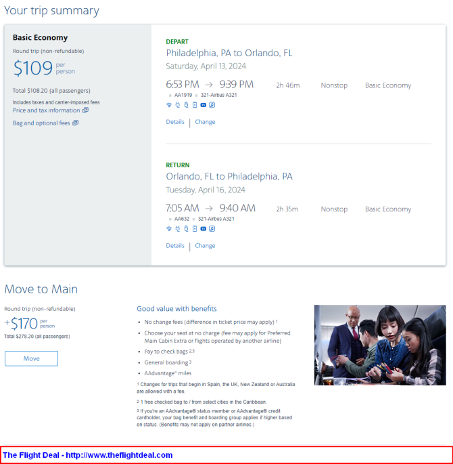Click 'Saturday, April 13, 2024' date
This screenshot has height=464, width=453.
(206, 66)
